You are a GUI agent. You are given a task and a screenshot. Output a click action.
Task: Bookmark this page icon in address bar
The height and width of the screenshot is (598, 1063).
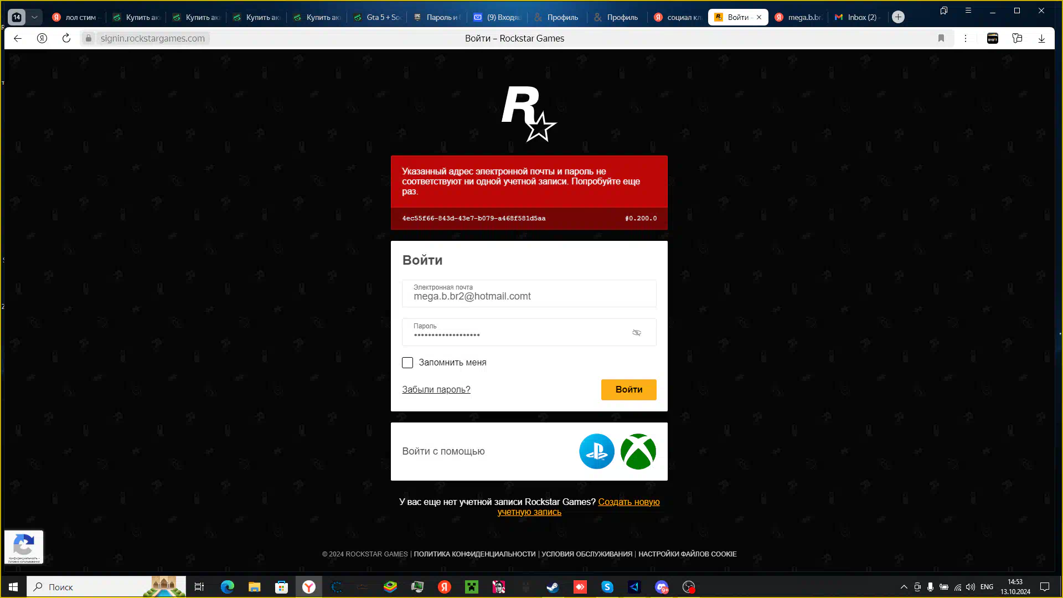pos(941,38)
